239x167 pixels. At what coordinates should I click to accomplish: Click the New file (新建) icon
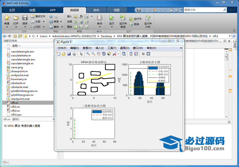[x=7, y=18]
